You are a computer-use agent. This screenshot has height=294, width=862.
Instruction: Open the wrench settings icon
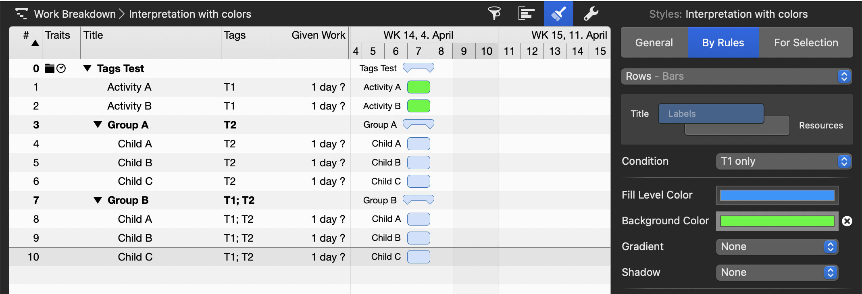(x=591, y=14)
